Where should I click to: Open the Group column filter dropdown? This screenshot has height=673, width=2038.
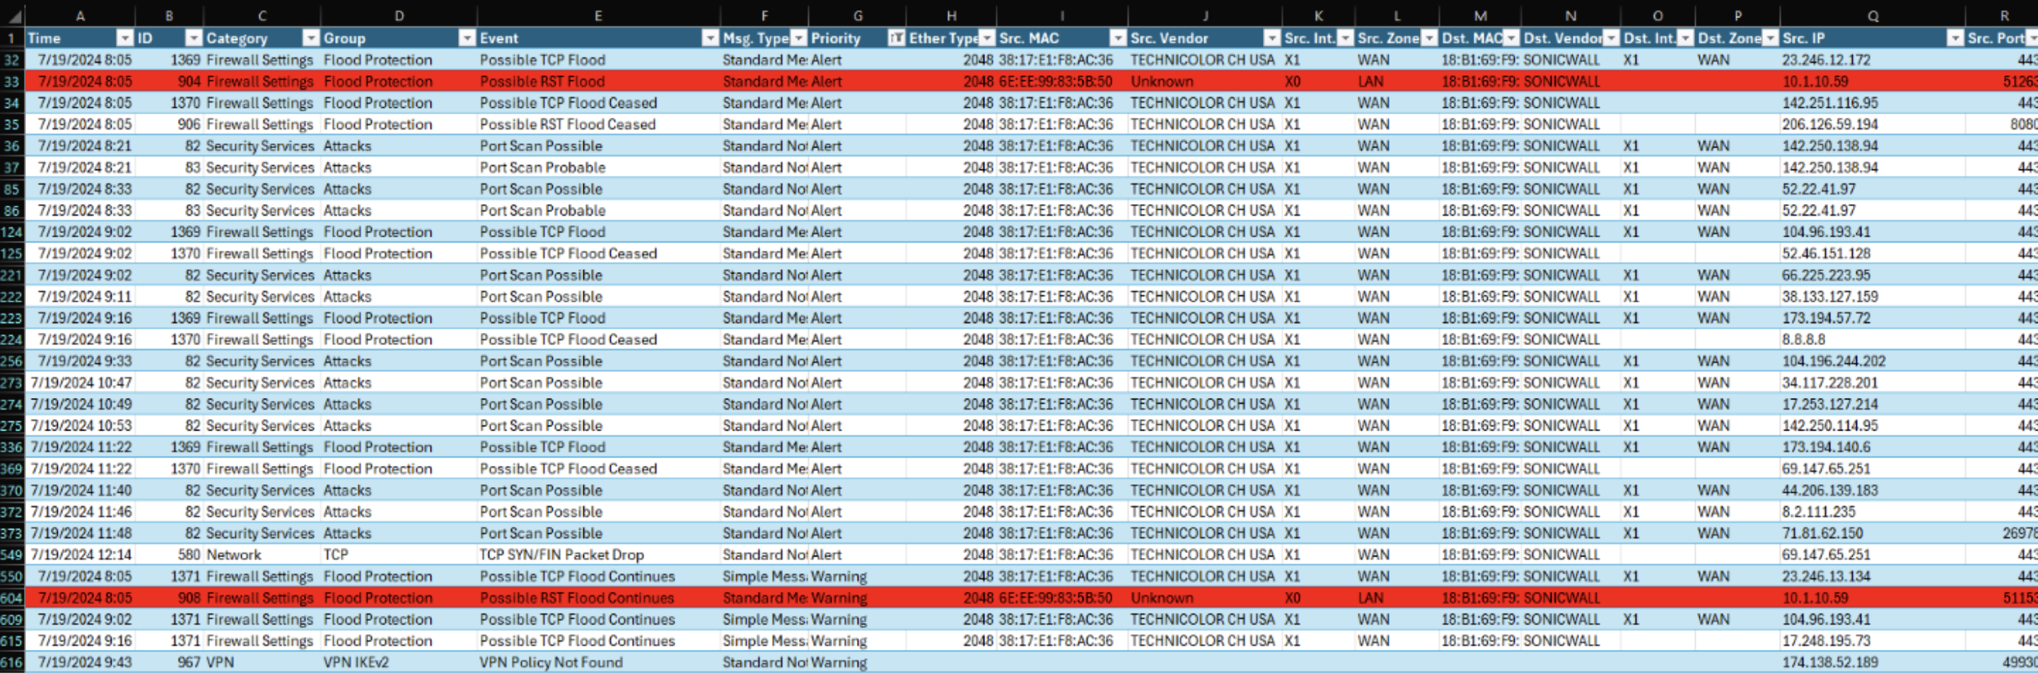[467, 38]
